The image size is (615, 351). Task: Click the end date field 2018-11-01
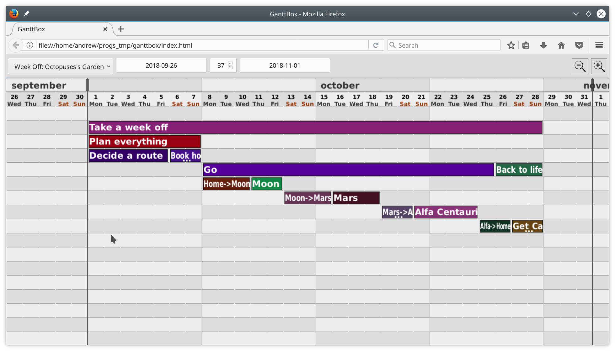285,65
